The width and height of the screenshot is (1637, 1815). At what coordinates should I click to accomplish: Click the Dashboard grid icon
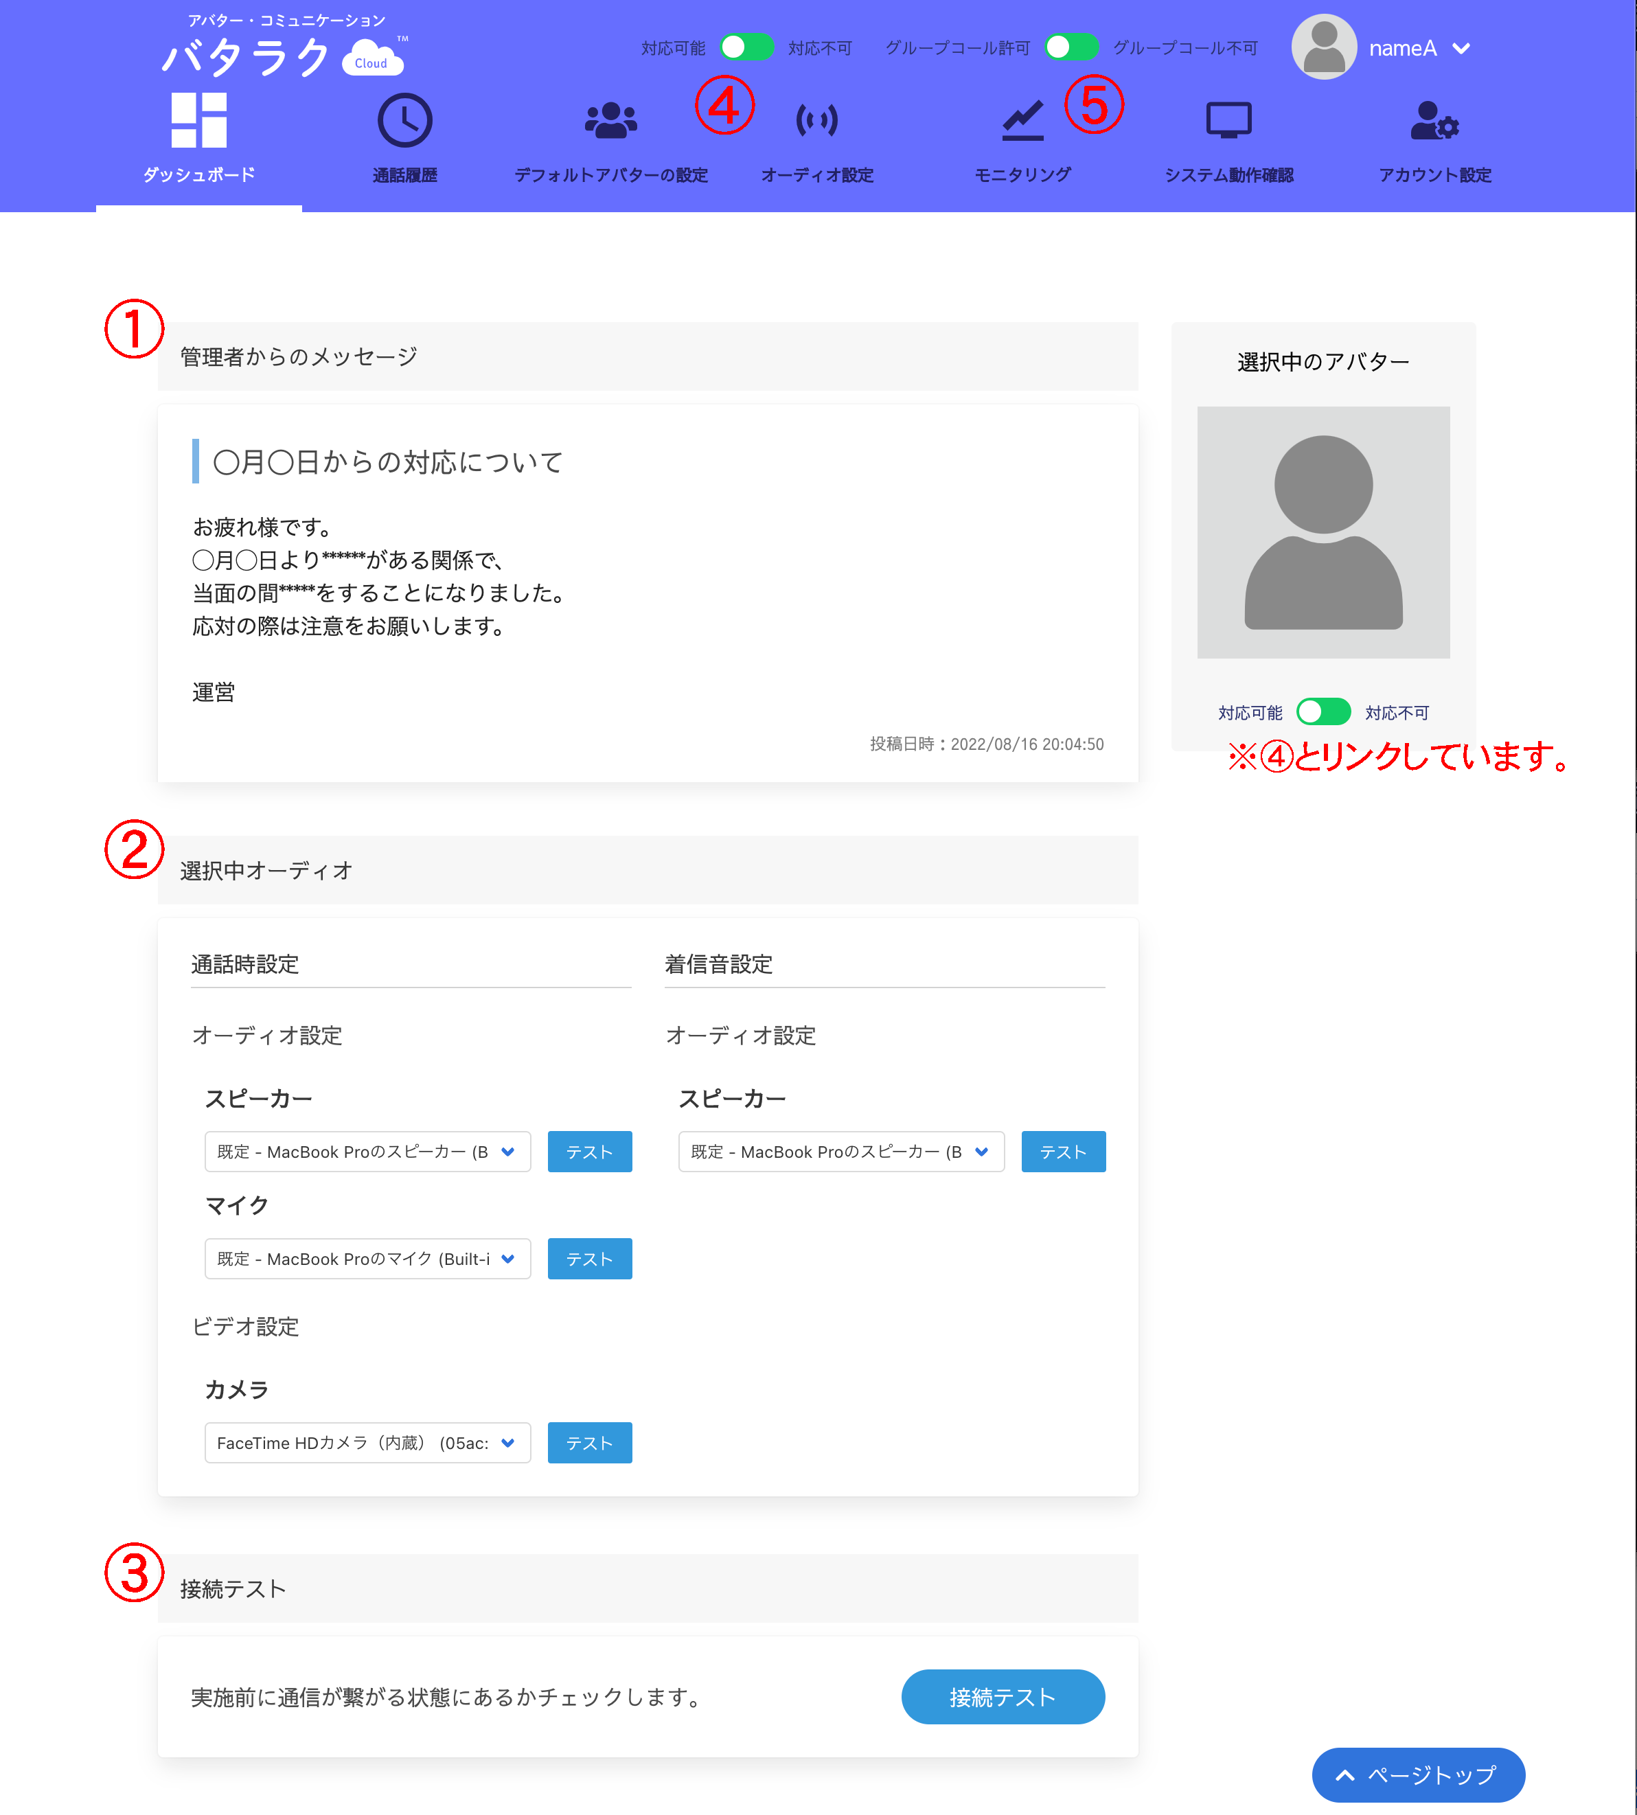tap(198, 119)
